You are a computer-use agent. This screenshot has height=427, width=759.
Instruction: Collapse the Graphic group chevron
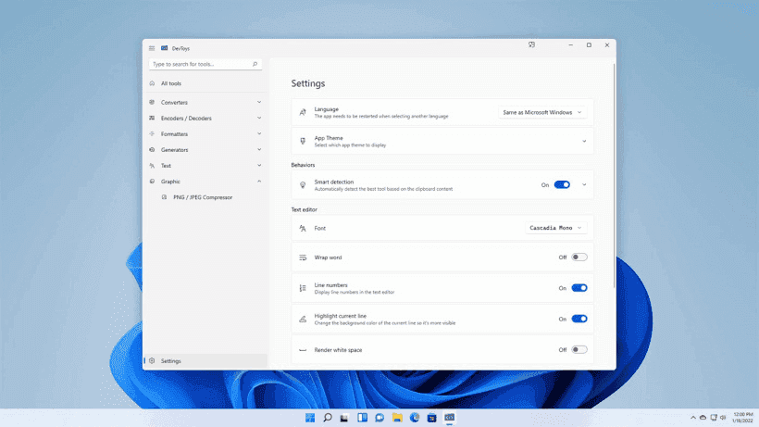tap(259, 182)
